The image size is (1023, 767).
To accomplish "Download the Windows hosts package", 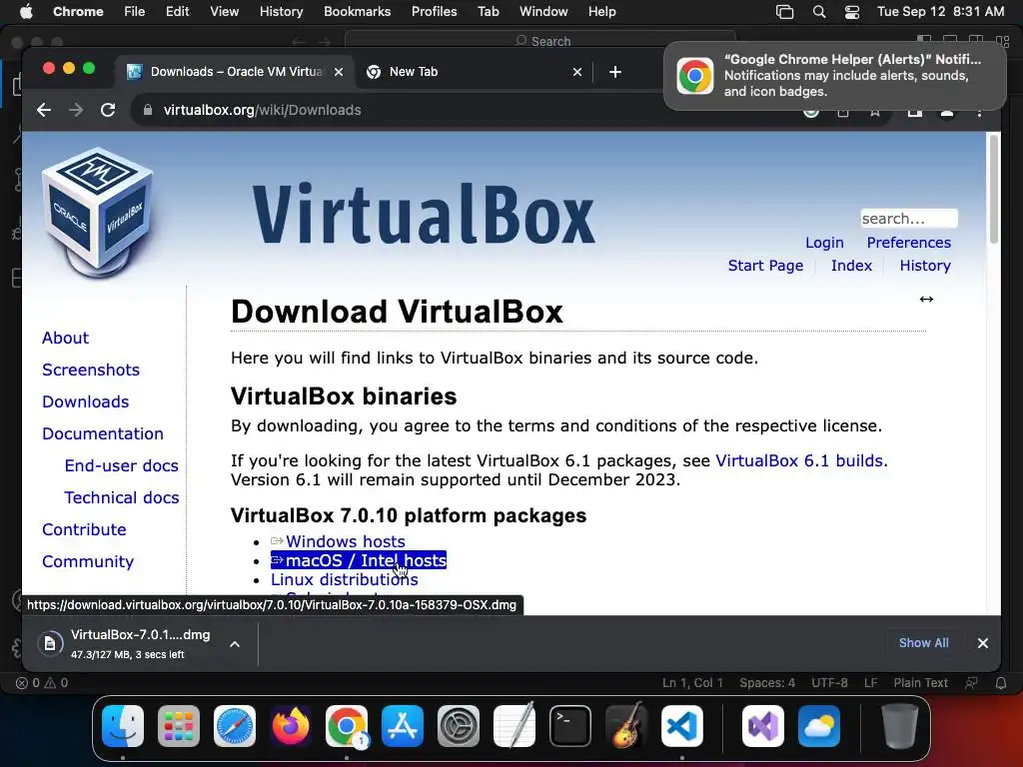I will click(338, 542).
